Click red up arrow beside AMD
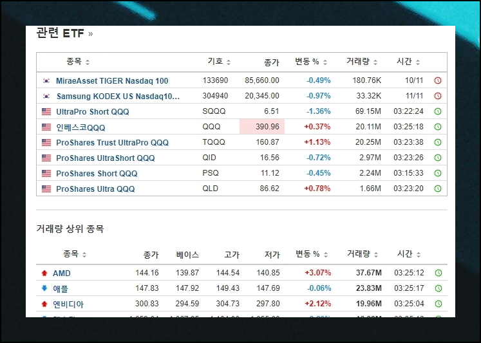Image resolution: width=481 pixels, height=343 pixels. point(44,273)
